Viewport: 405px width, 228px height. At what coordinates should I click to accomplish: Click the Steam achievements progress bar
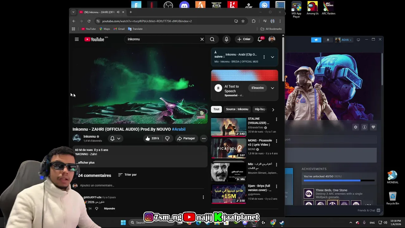339,180
